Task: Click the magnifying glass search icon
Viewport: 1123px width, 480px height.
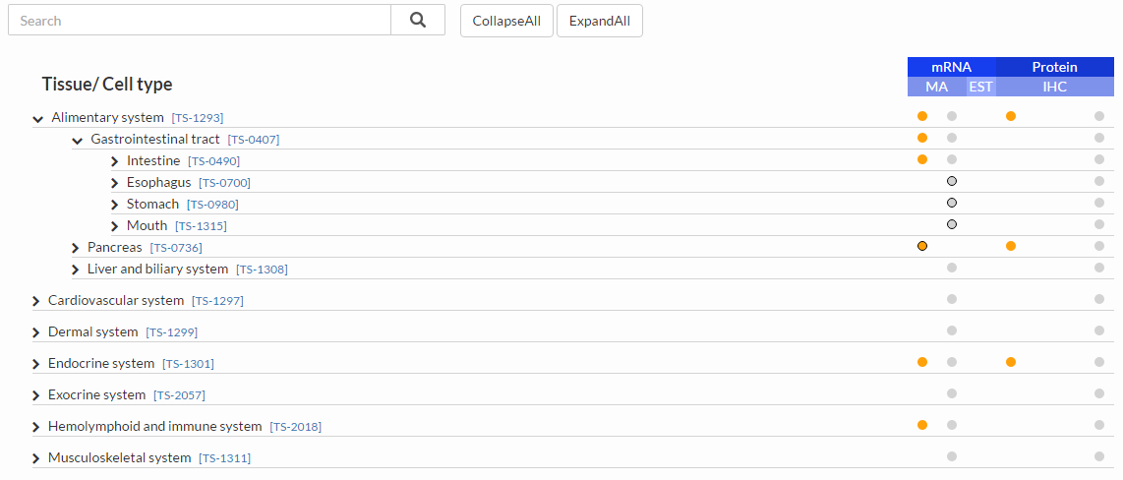Action: pyautogui.click(x=418, y=20)
